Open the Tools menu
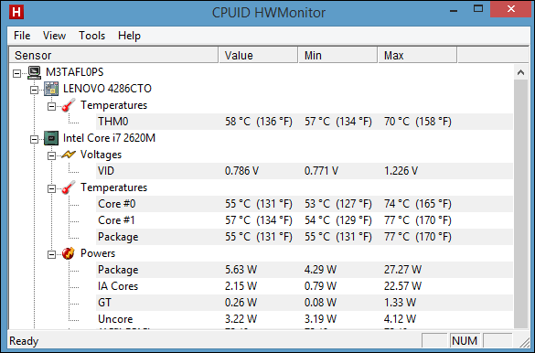The height and width of the screenshot is (353, 535). 91,36
